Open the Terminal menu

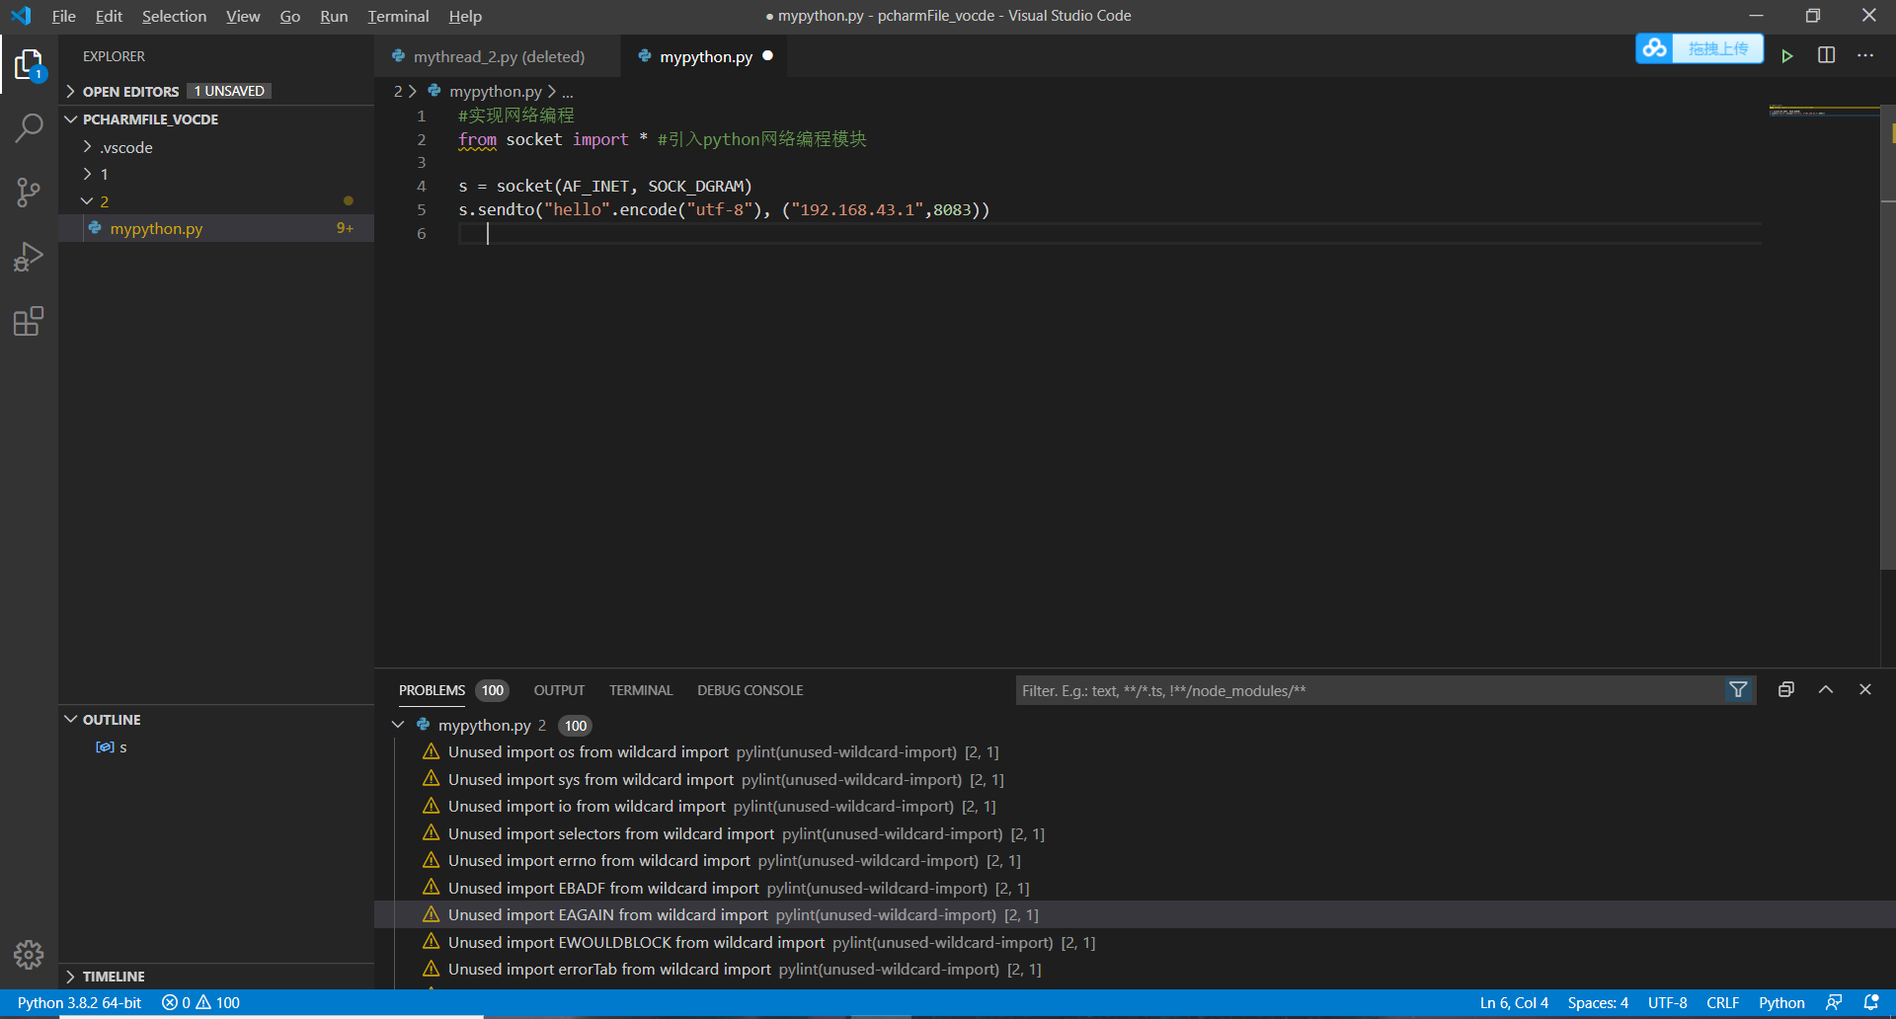[x=398, y=16]
